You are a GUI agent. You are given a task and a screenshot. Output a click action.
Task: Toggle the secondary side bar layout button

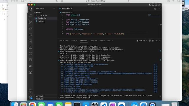[156, 5]
